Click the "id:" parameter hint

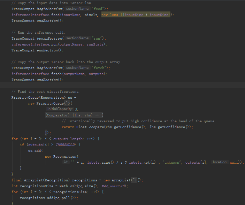66,162
